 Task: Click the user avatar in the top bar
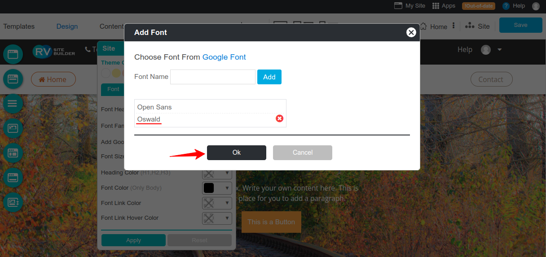click(x=536, y=6)
